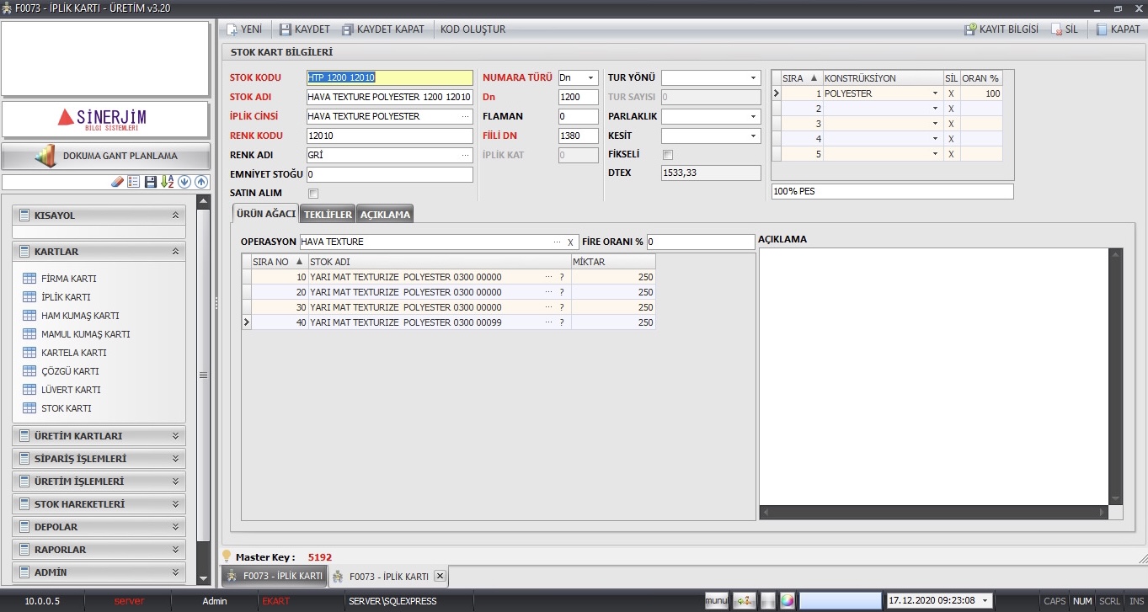
Task: Open DOKUMA GANT PLANLAMA
Action: click(105, 156)
